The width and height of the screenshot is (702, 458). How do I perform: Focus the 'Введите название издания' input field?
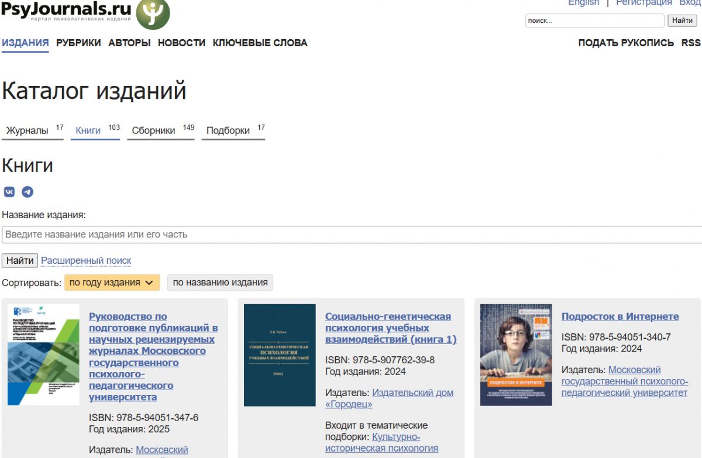[x=351, y=235]
